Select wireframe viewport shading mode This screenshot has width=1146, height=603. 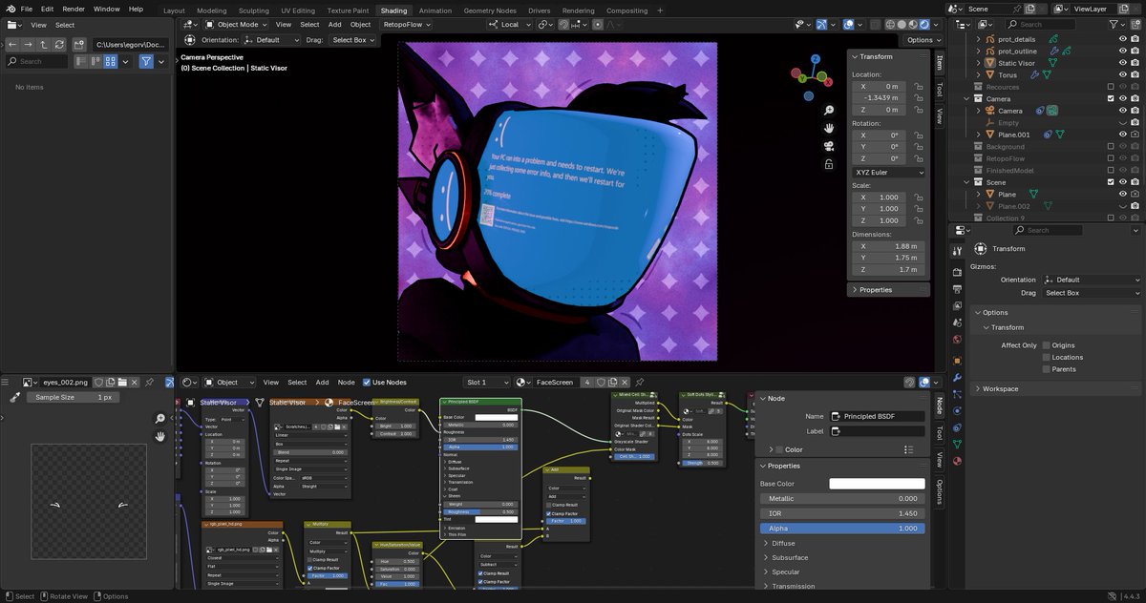(889, 25)
